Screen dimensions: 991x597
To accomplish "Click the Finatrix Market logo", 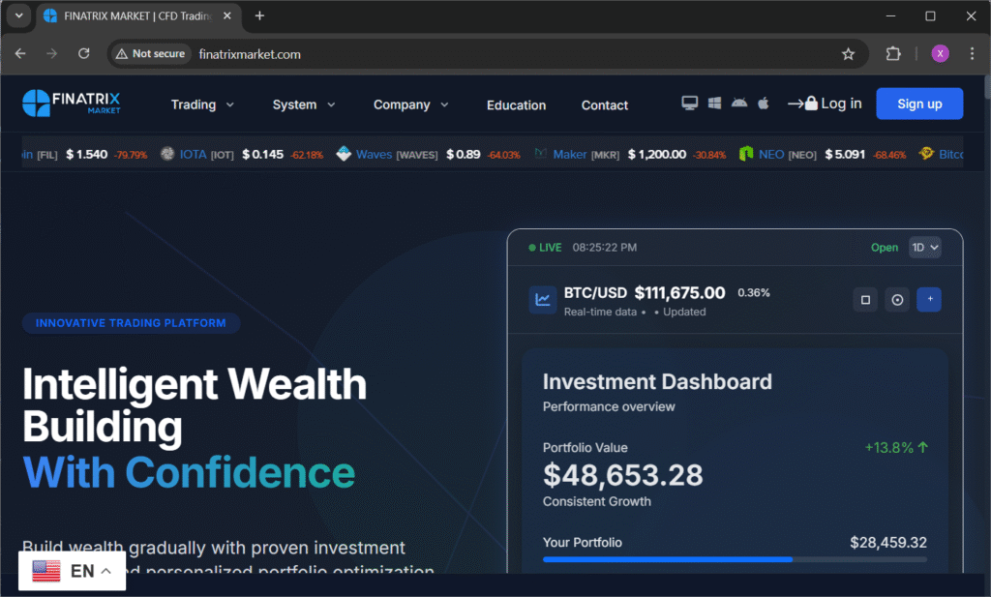I will click(71, 104).
